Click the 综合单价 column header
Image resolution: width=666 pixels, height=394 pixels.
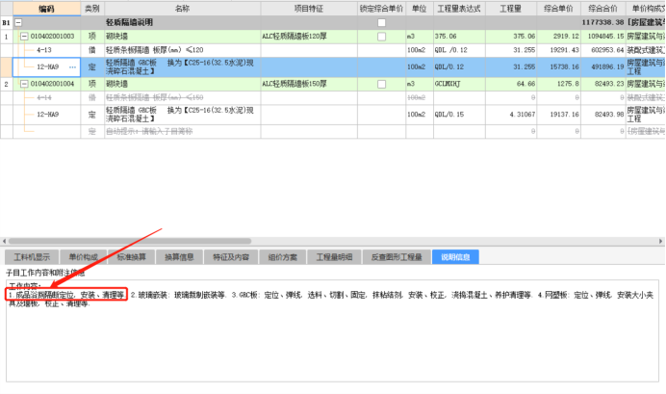[558, 9]
